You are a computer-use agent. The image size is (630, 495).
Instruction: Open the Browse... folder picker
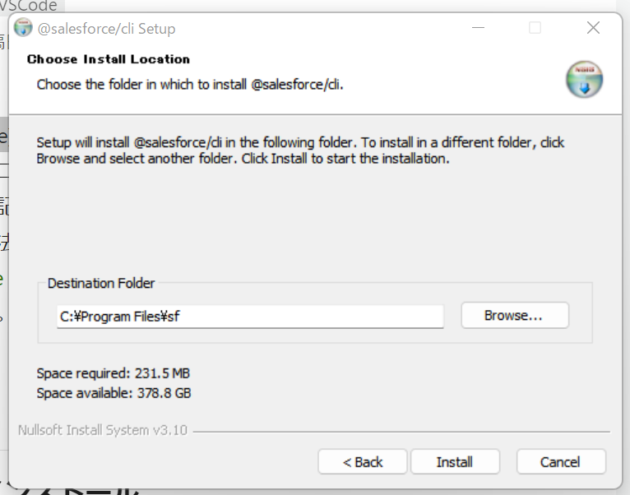515,316
